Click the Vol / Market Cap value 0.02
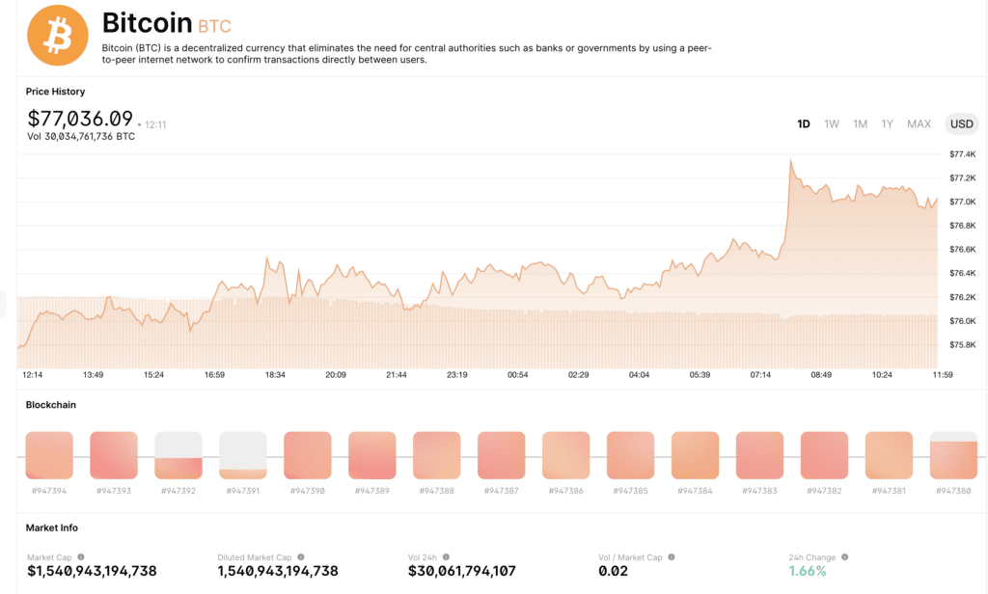The image size is (988, 594). [613, 571]
